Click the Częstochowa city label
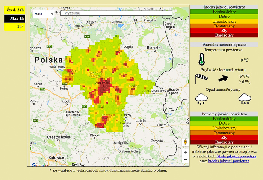 tap(59, 137)
